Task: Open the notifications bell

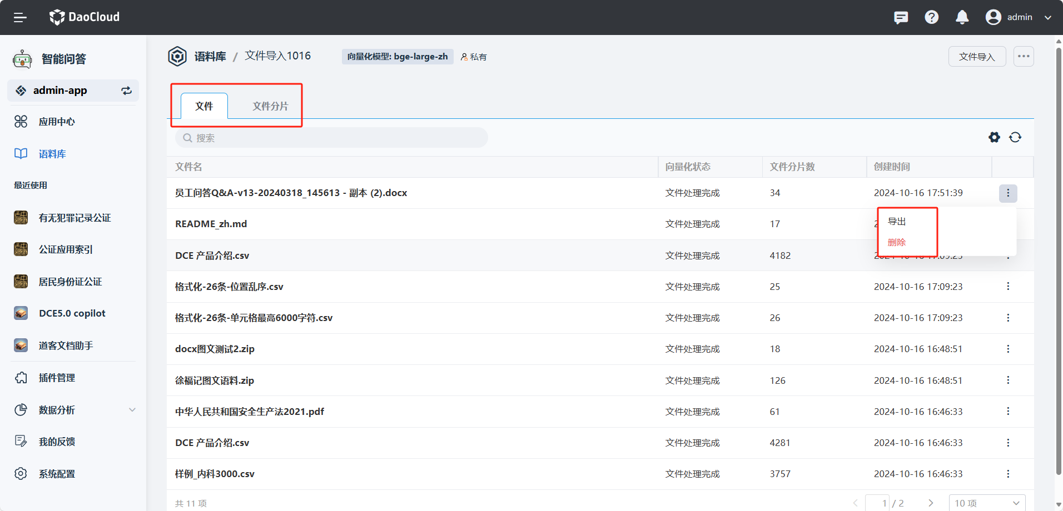Action: coord(962,17)
